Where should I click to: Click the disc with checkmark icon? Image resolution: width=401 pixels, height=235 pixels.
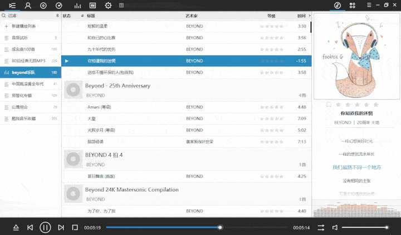click(59, 6)
